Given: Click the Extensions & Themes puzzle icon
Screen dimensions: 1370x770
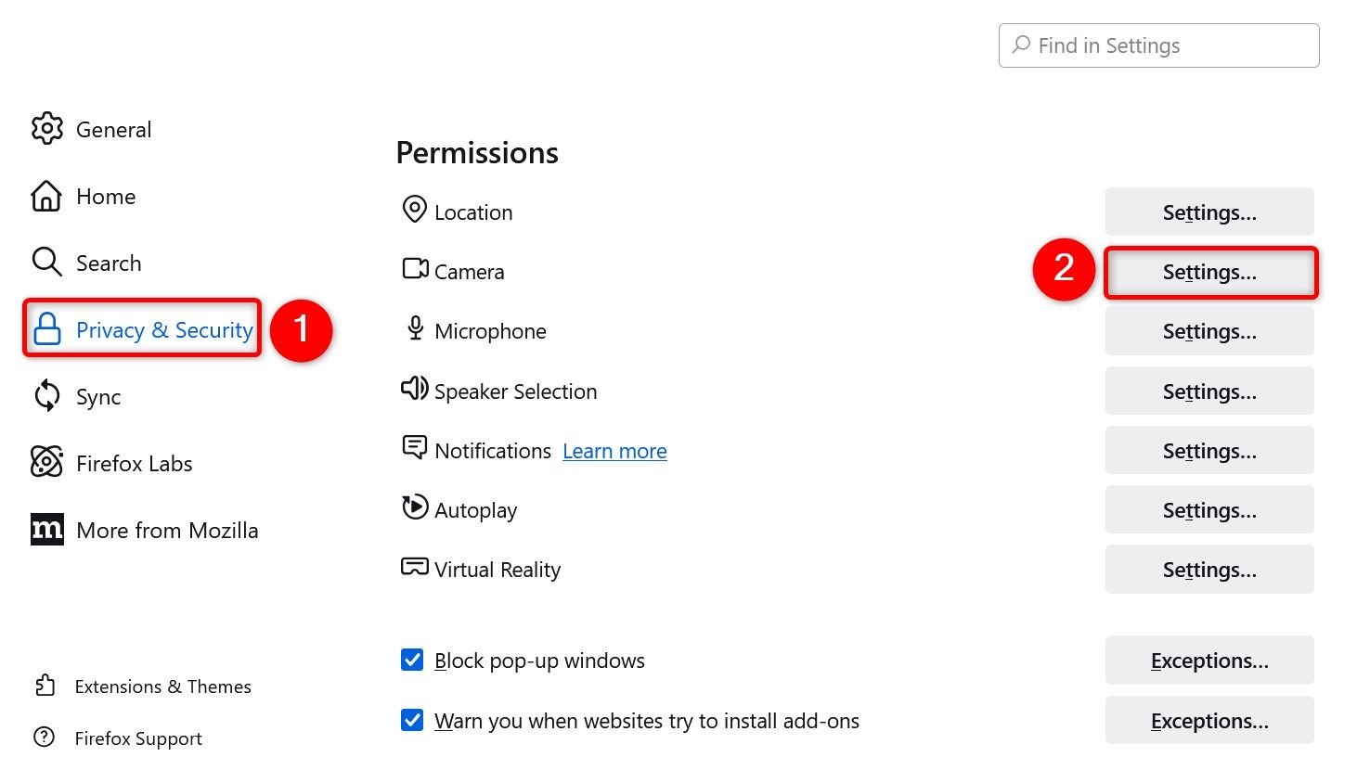Looking at the screenshot, I should (x=45, y=686).
